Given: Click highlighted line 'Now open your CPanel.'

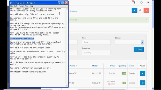Looking at the screenshot, I should click(x=22, y=38).
